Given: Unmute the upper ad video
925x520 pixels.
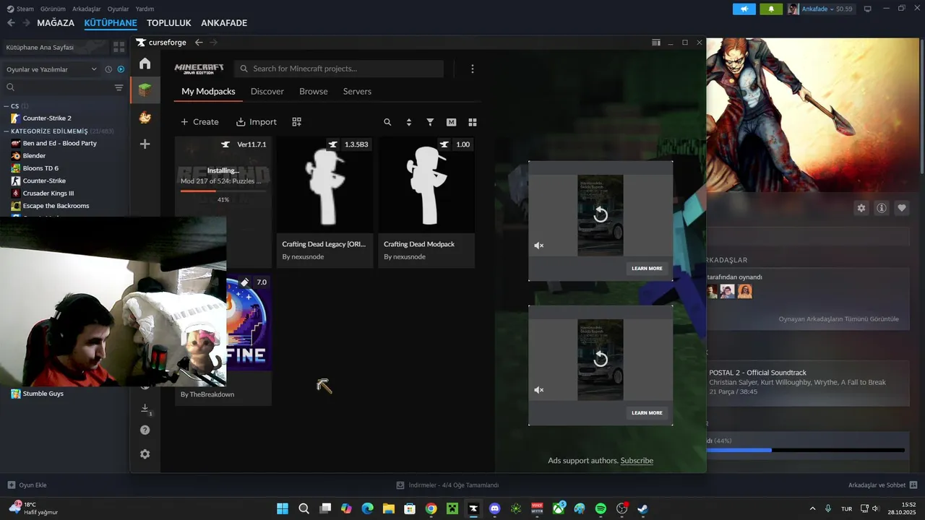Looking at the screenshot, I should (x=538, y=246).
